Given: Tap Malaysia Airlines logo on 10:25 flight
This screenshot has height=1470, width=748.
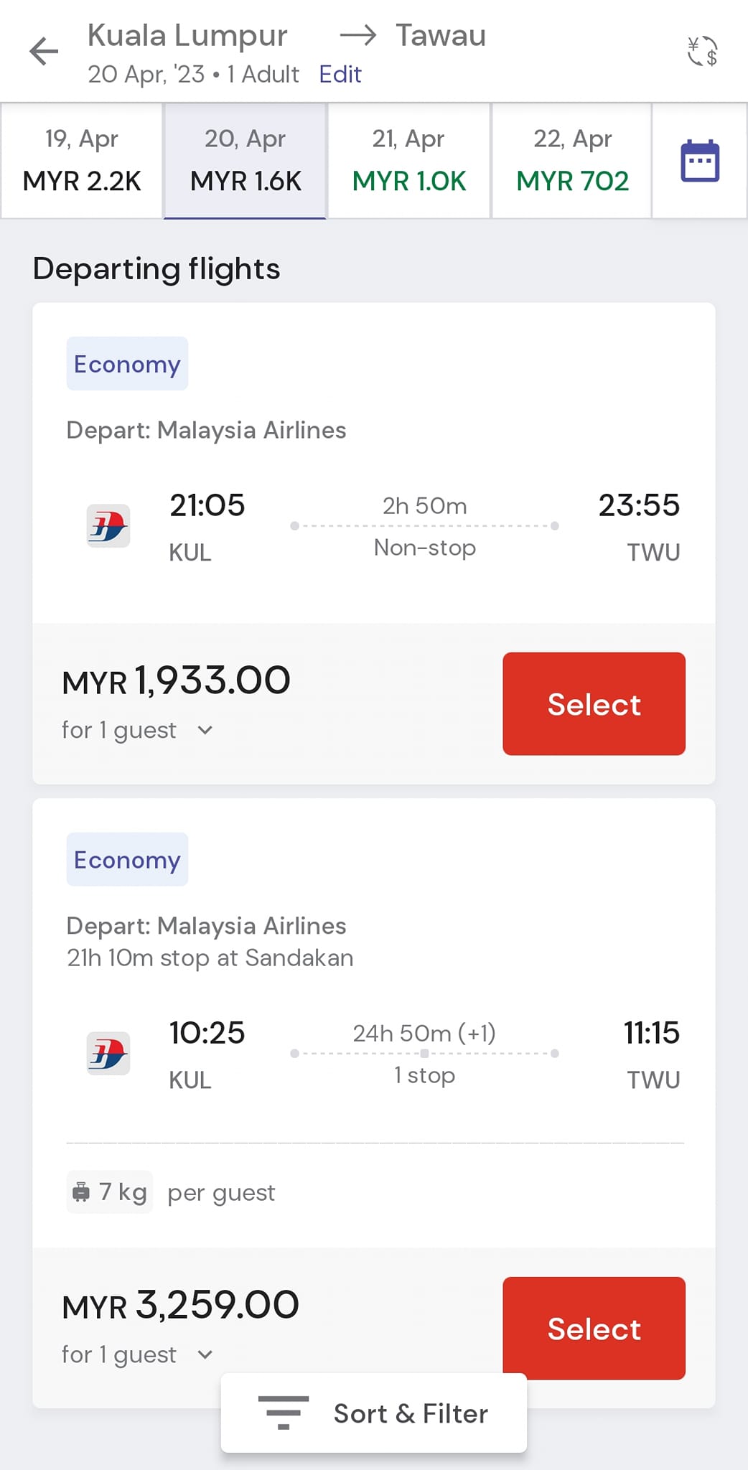Looking at the screenshot, I should click(108, 1054).
